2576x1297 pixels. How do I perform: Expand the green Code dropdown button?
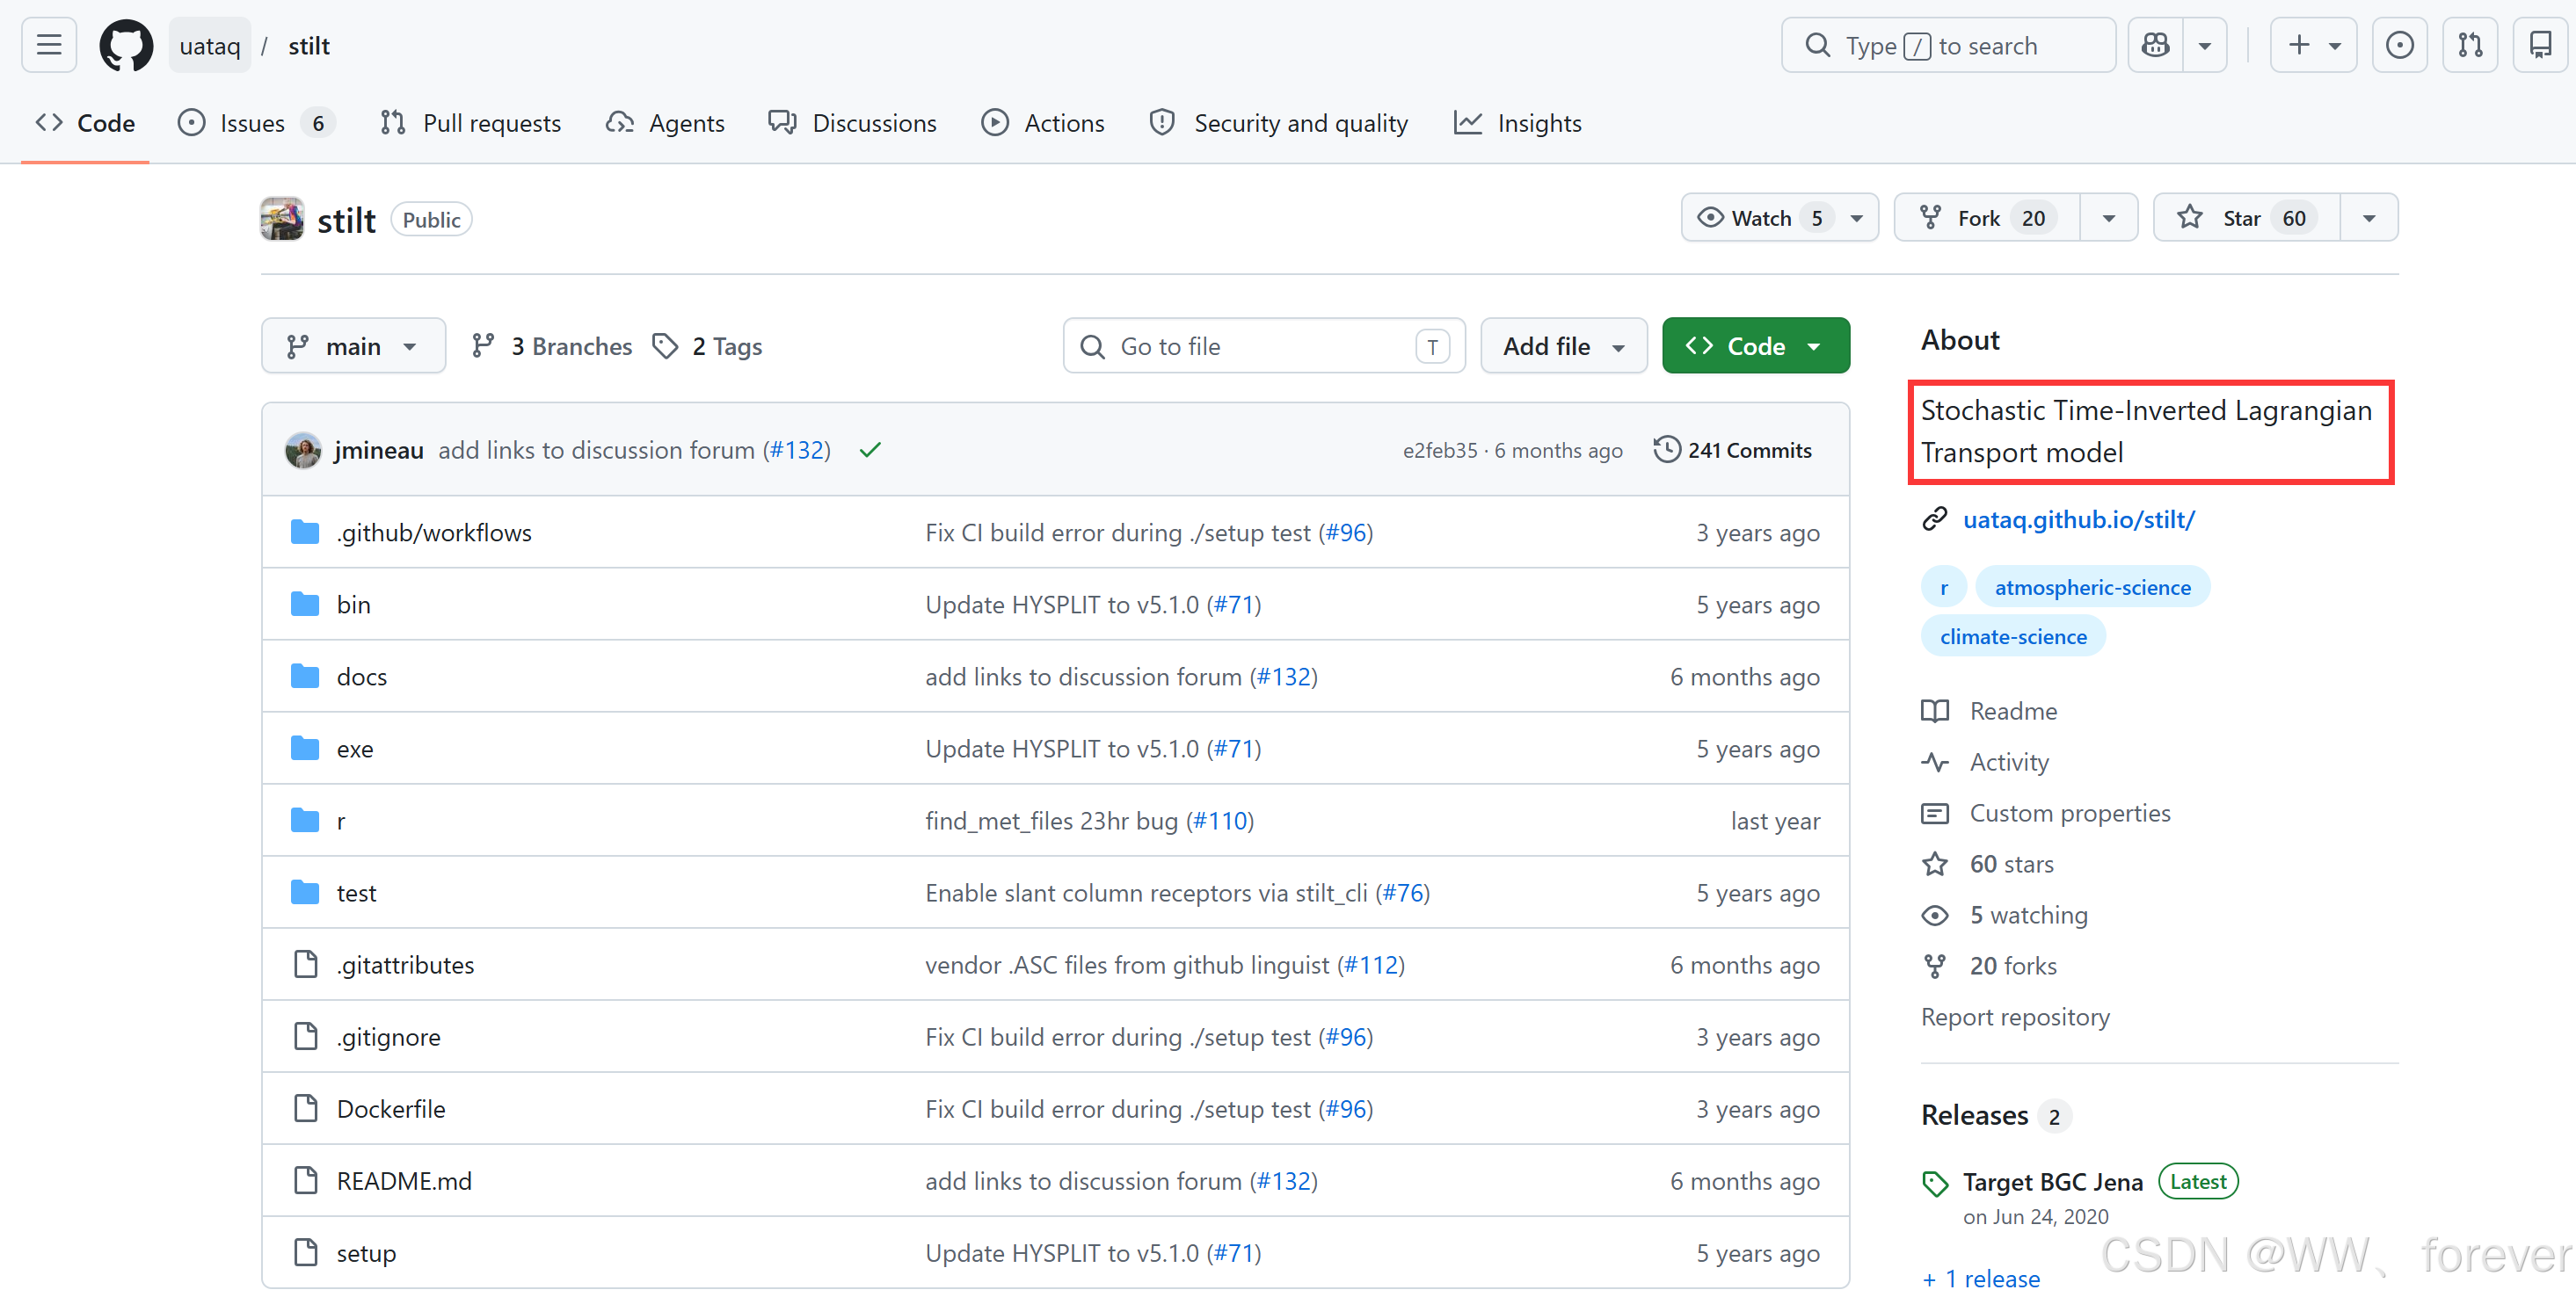pos(1755,345)
